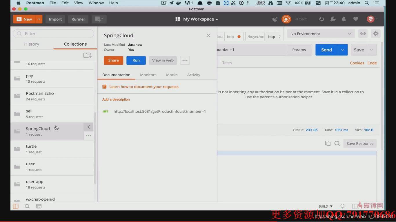This screenshot has height=222, width=396.
Task: Open the Code link
Action: point(372,63)
